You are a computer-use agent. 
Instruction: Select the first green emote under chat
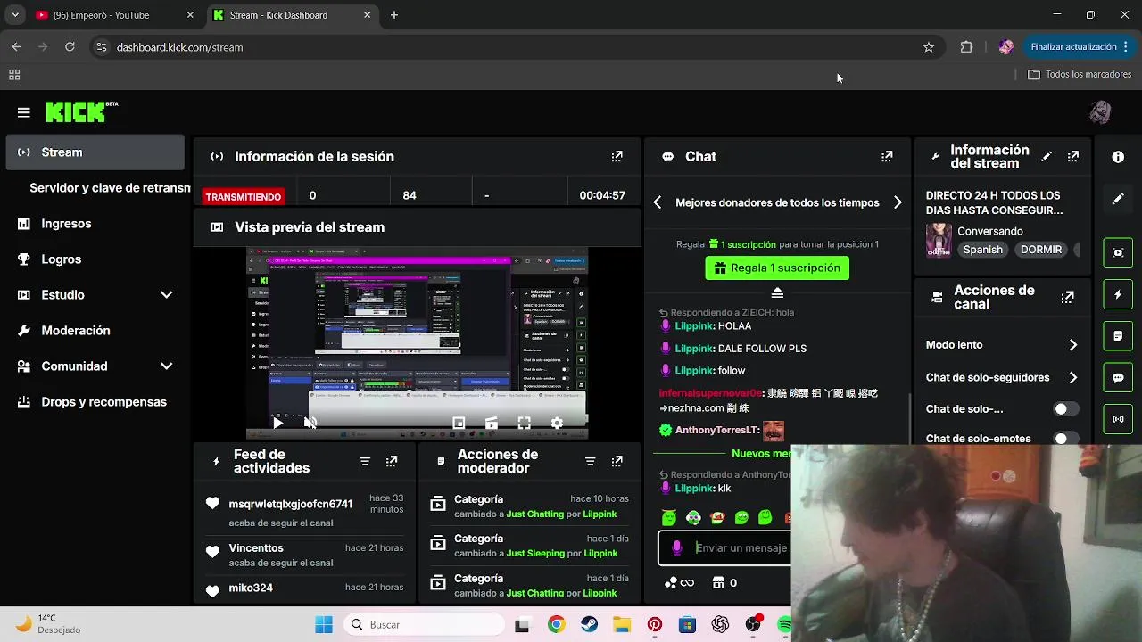point(669,518)
